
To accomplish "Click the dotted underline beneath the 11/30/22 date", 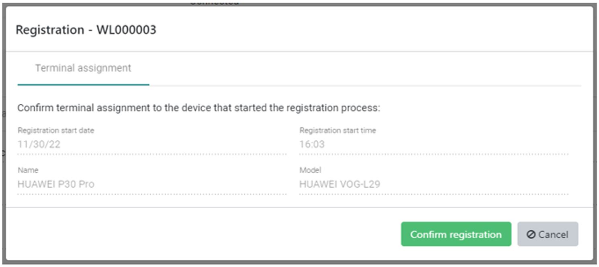I will 151,154.
